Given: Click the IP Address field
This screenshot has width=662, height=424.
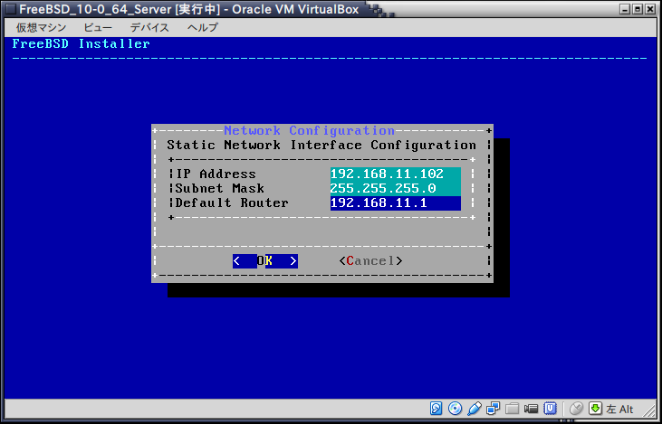Looking at the screenshot, I should click(395, 174).
